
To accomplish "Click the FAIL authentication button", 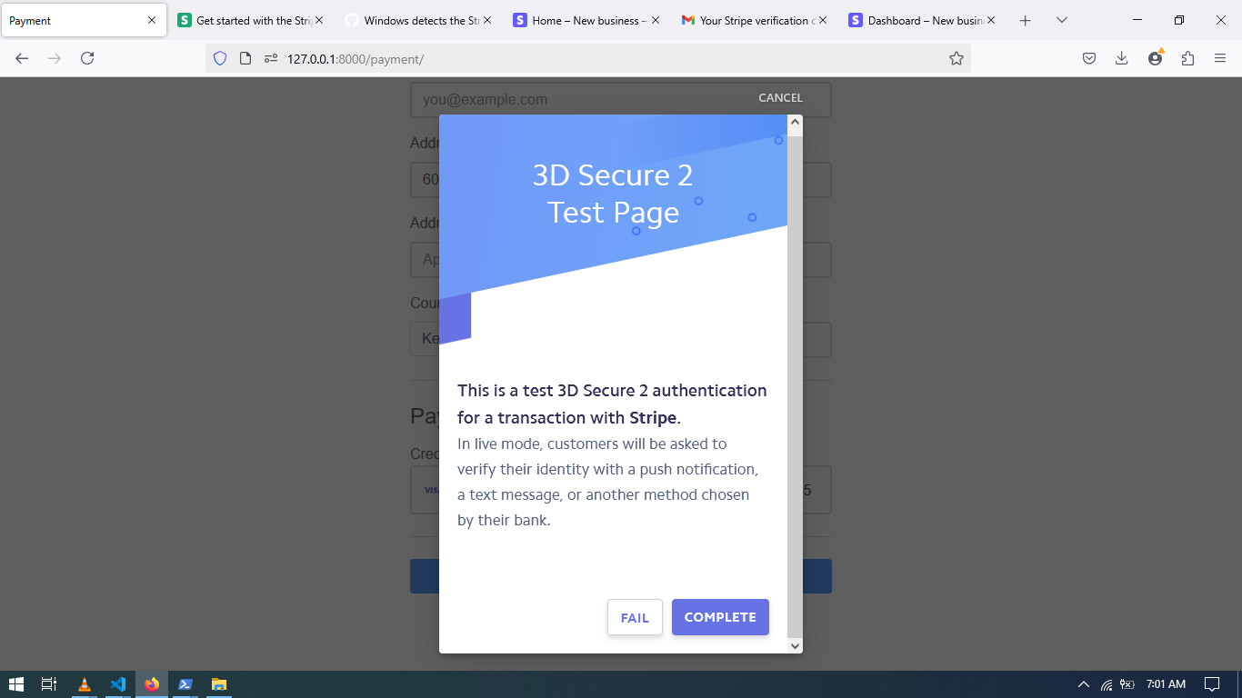I will tap(635, 618).
